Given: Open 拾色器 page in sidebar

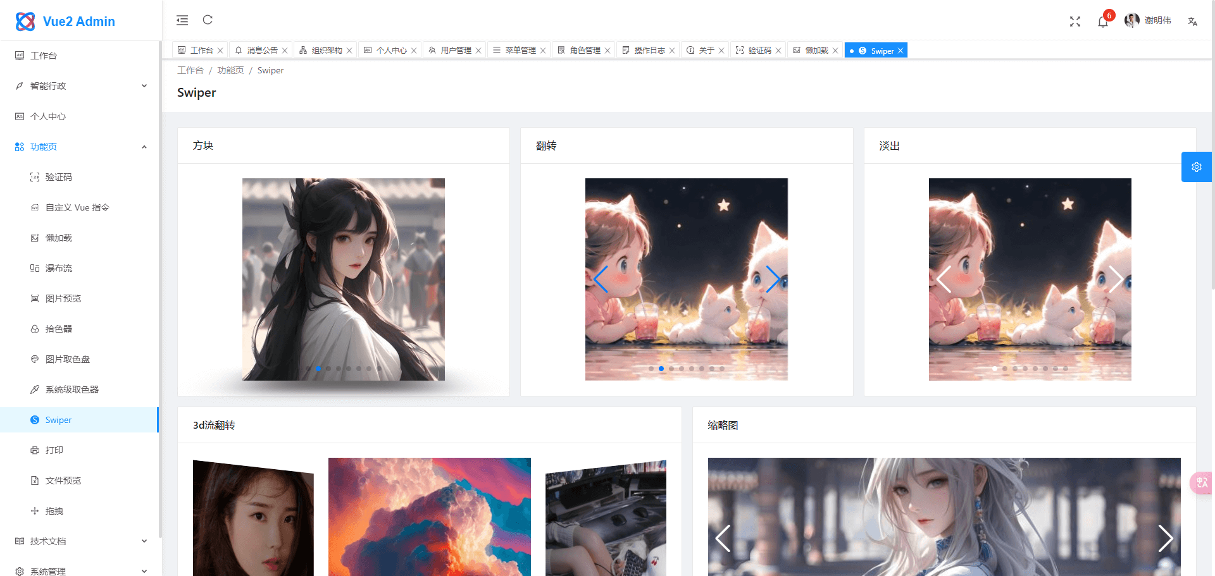Looking at the screenshot, I should 78,329.
